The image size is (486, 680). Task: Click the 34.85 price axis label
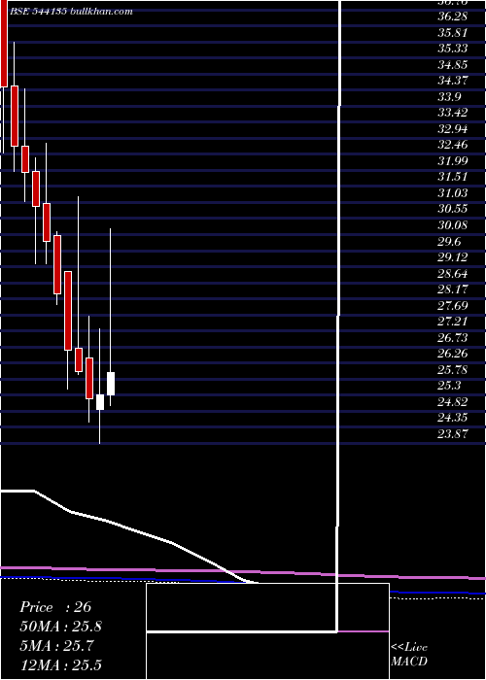(x=453, y=65)
